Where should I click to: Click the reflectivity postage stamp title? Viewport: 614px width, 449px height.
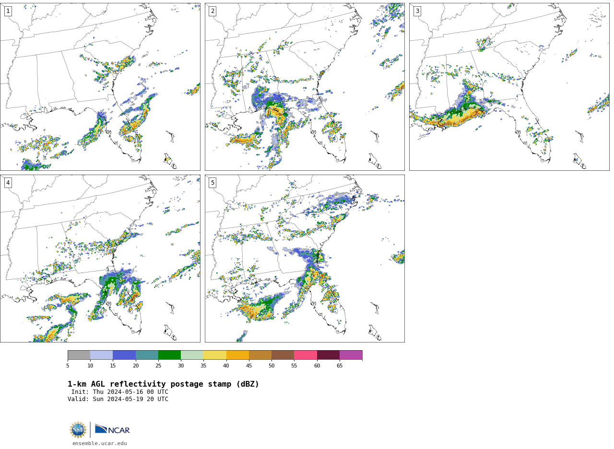click(163, 384)
